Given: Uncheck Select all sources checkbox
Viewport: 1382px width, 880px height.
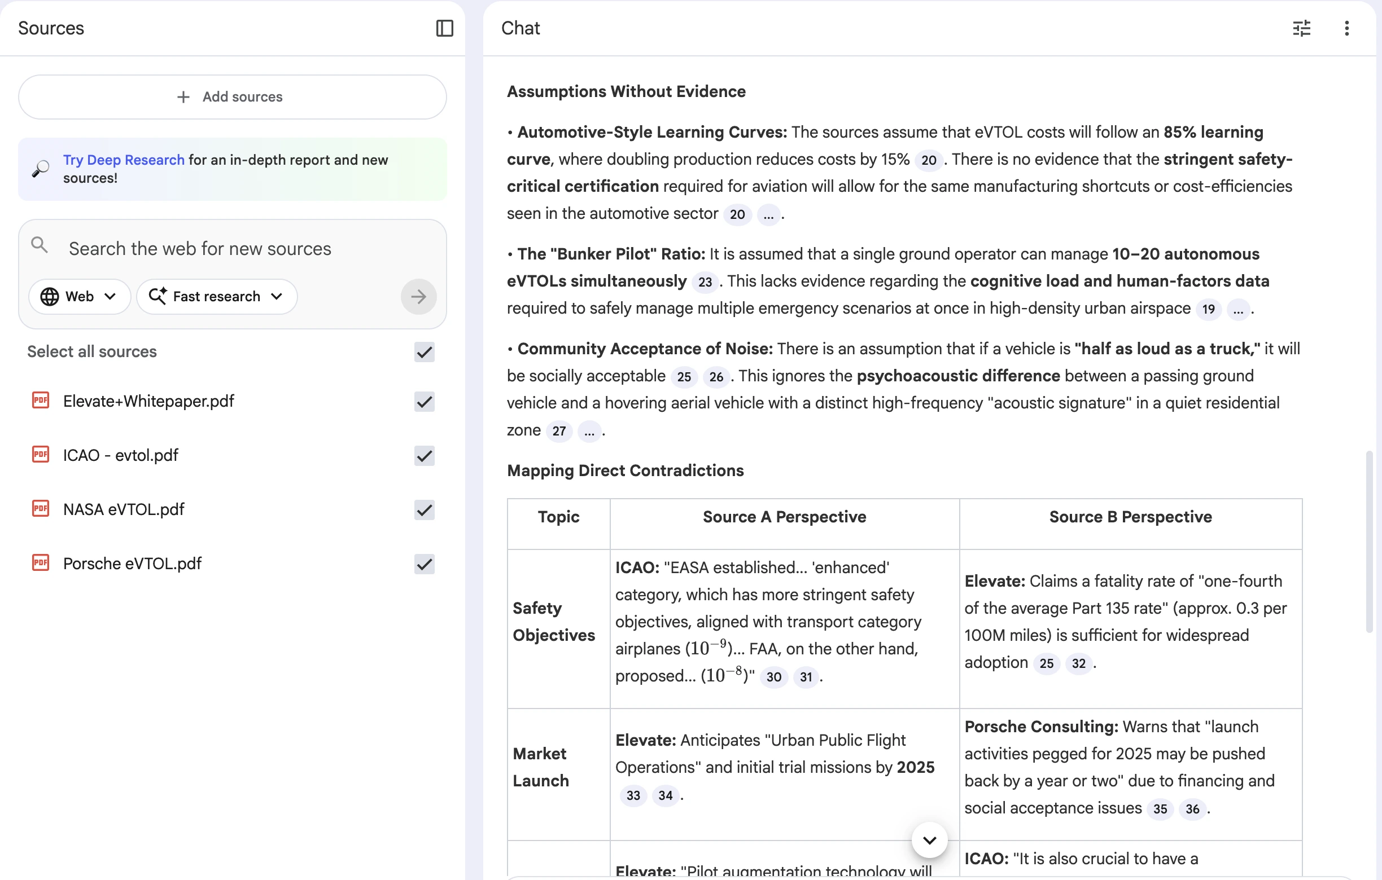Looking at the screenshot, I should point(424,351).
